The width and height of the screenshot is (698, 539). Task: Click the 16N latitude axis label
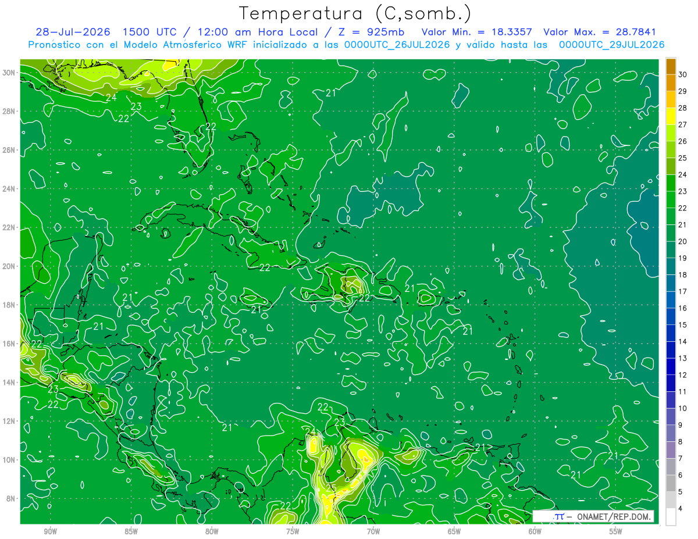(x=9, y=344)
